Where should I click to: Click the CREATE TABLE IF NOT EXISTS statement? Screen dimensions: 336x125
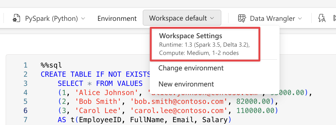pos(96,74)
